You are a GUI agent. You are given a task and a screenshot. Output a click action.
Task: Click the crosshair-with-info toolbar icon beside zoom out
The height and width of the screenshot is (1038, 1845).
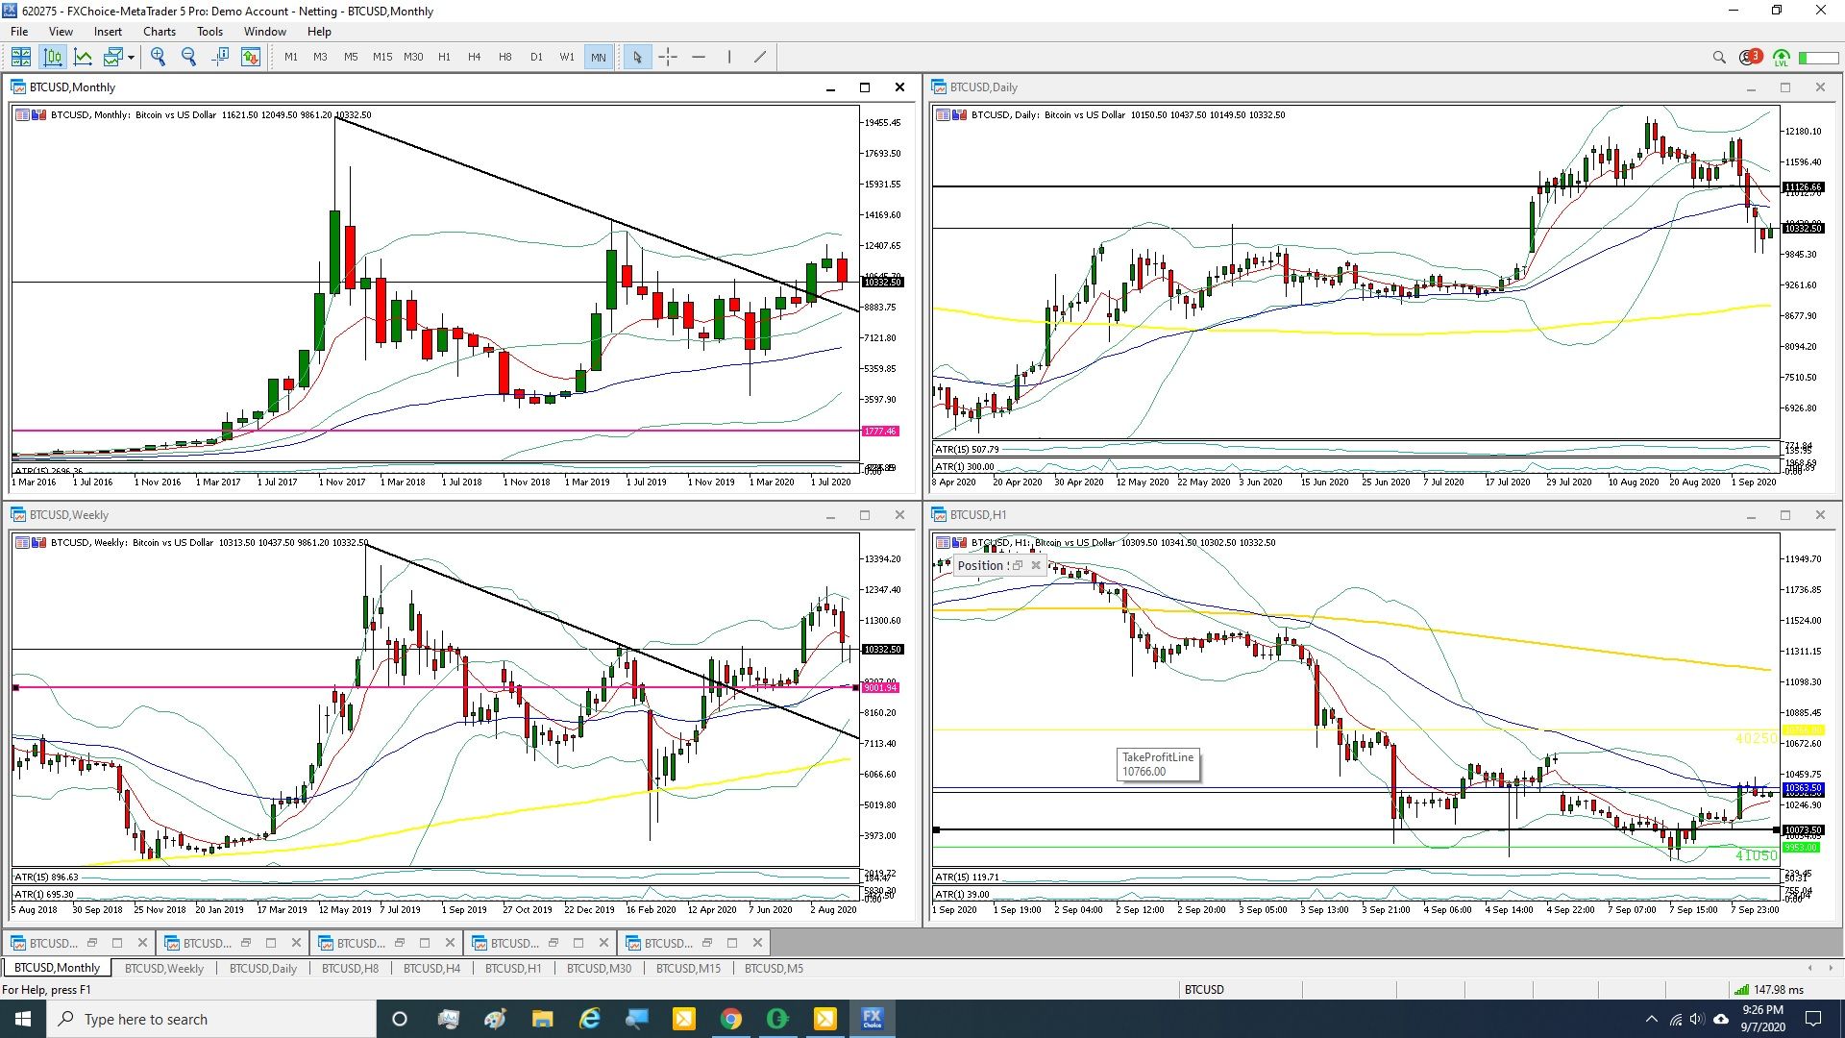point(220,57)
